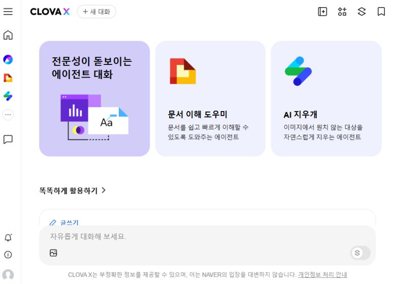396x284 pixels.
Task: Open the document agent icon in sidebar
Action: coord(8,78)
